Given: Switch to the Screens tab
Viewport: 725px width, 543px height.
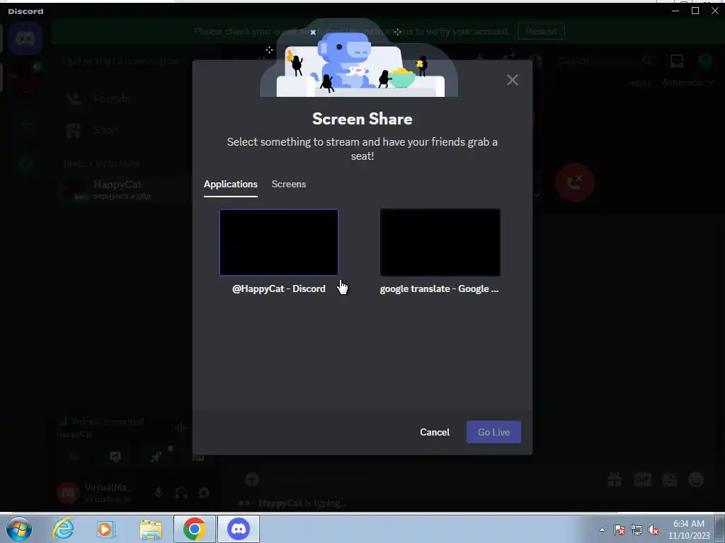Looking at the screenshot, I should point(289,185).
